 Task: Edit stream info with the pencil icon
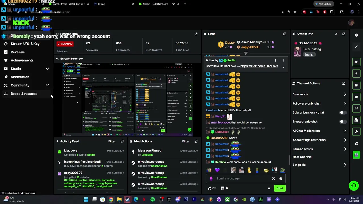tap(336, 34)
